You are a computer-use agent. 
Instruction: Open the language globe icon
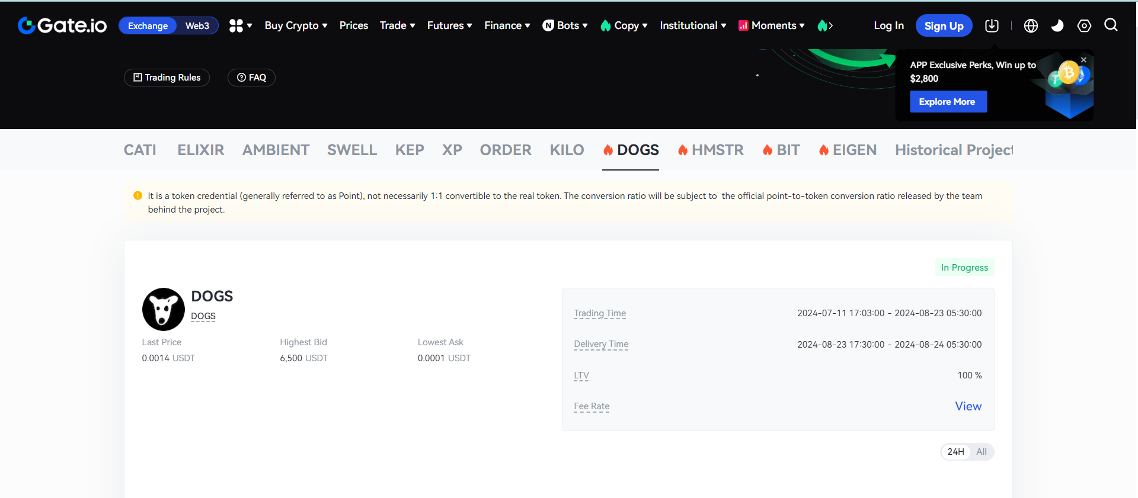pos(1031,25)
